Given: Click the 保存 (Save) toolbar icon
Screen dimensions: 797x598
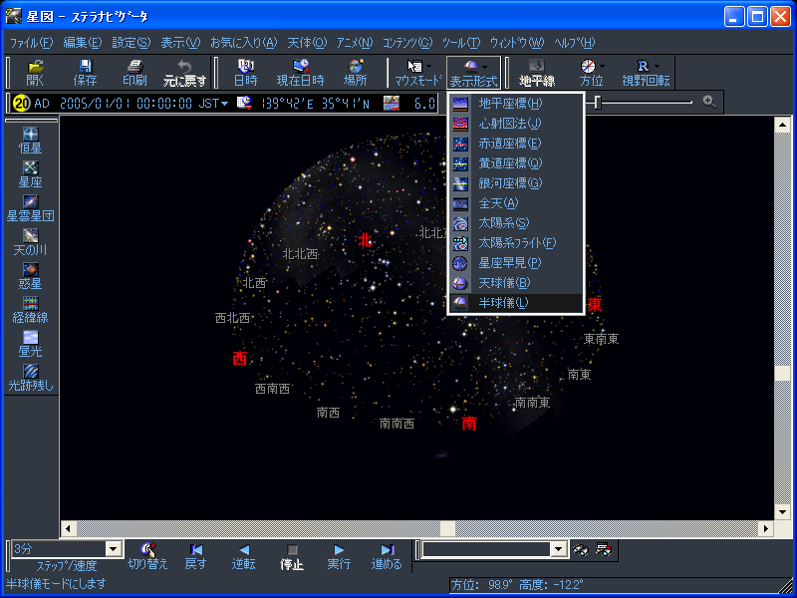Looking at the screenshot, I should (x=86, y=72).
